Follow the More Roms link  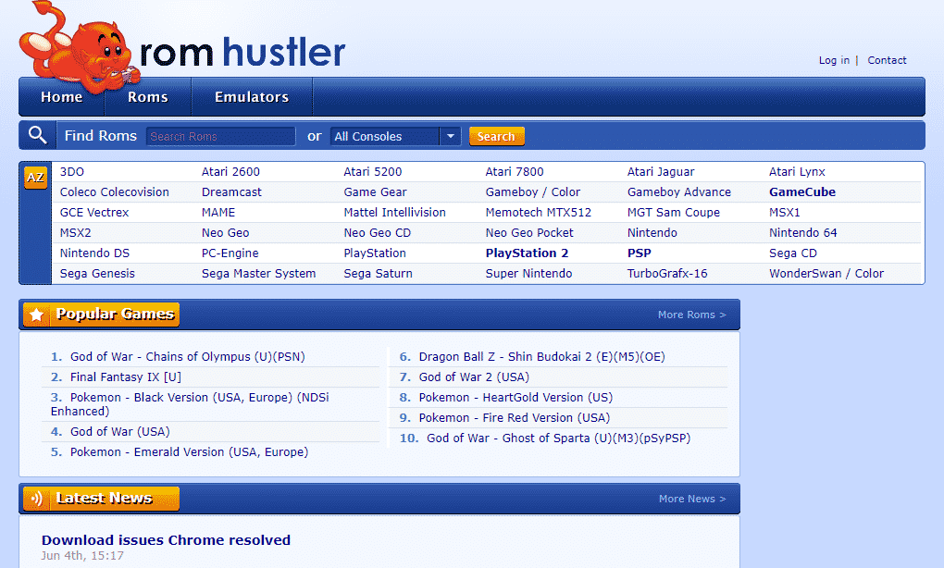coord(691,315)
